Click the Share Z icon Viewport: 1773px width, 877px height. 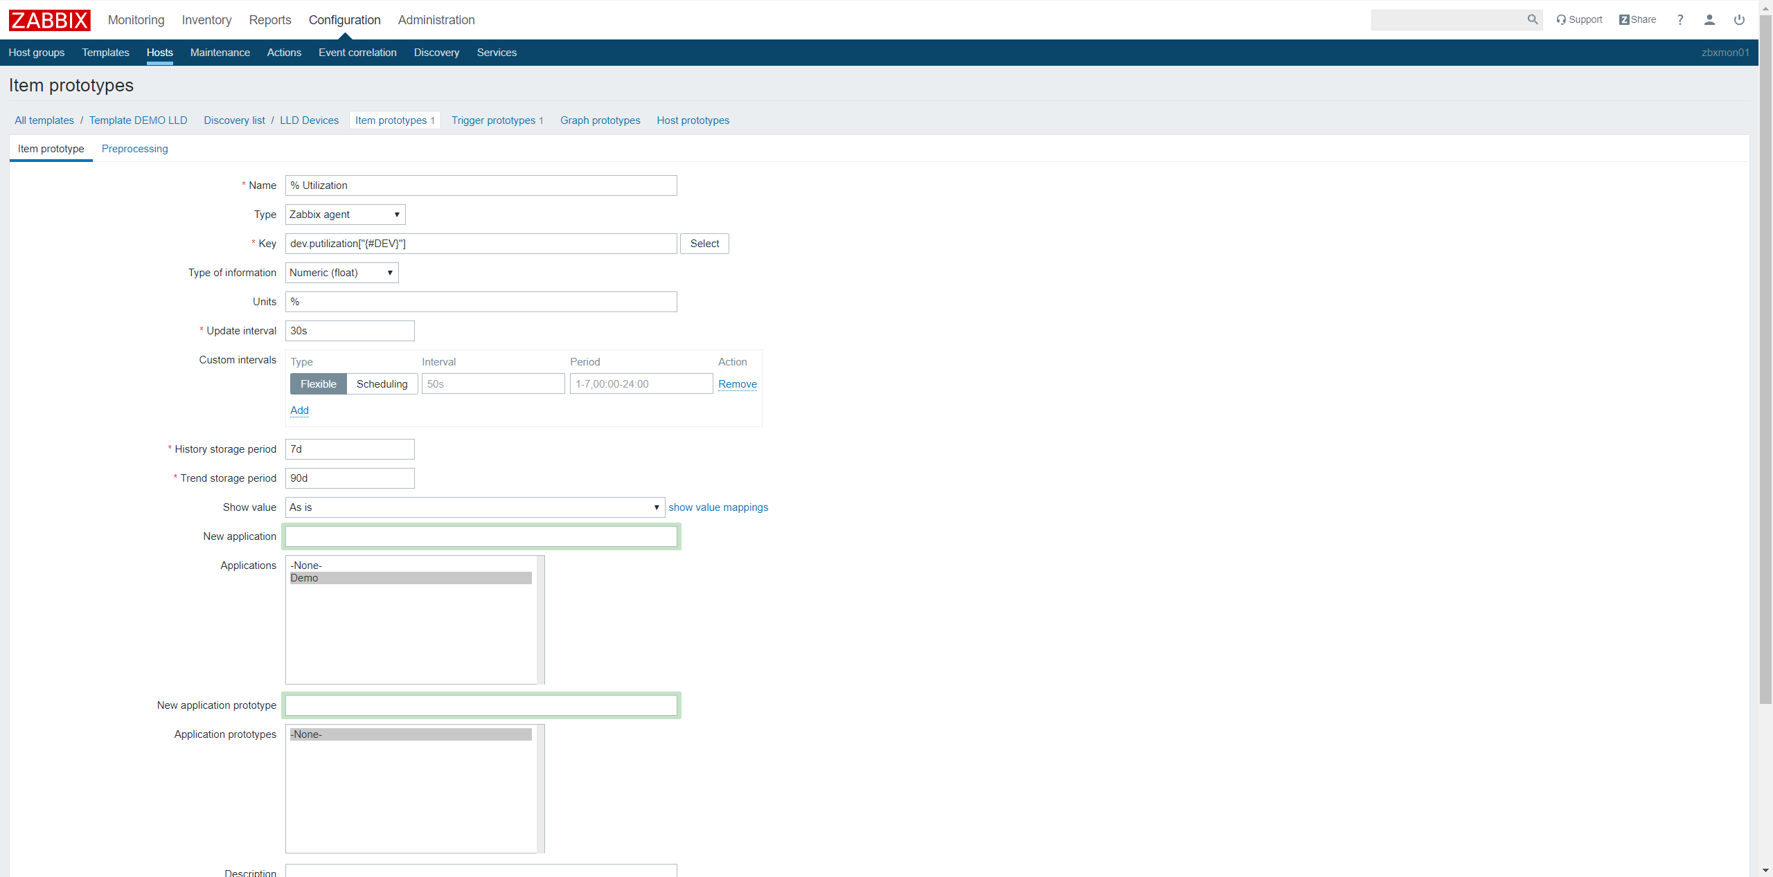point(1624,20)
